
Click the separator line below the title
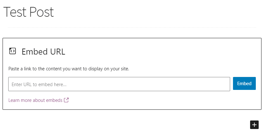[132, 27]
